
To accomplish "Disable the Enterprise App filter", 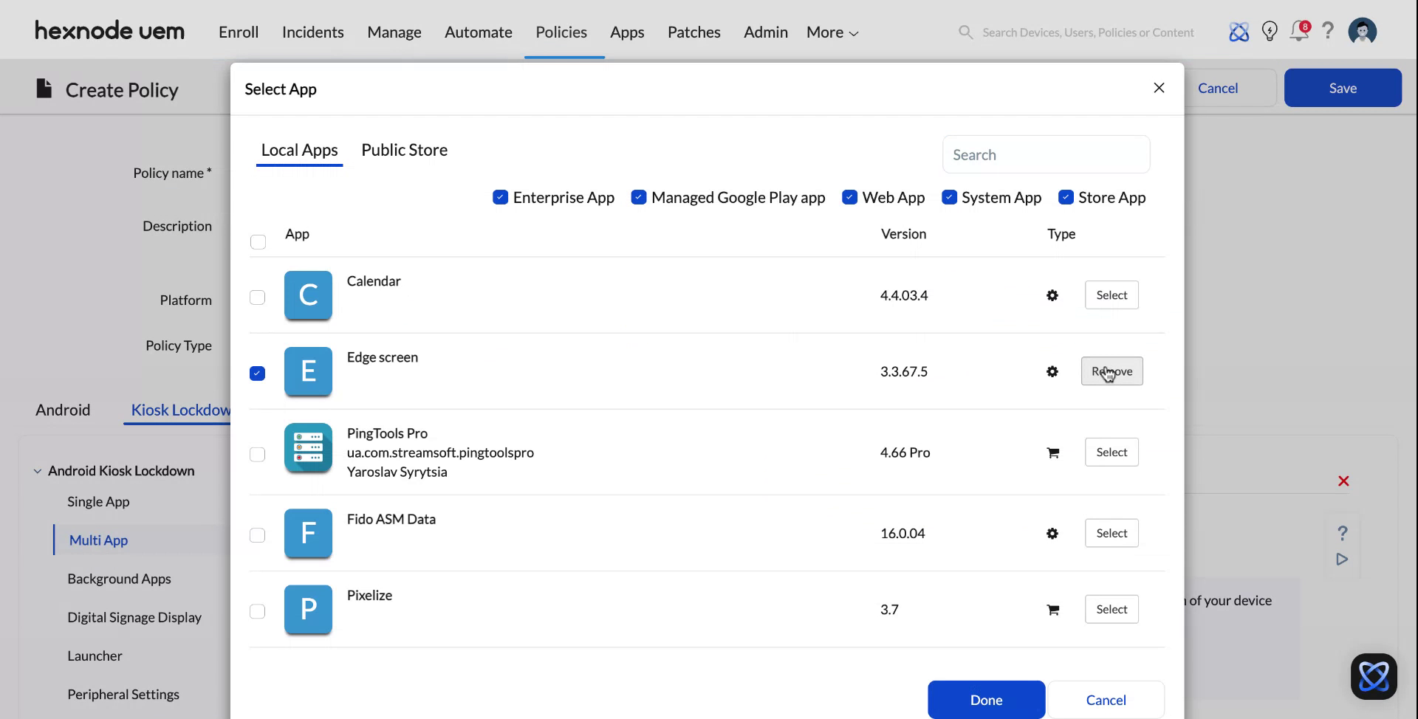I will (x=500, y=197).
